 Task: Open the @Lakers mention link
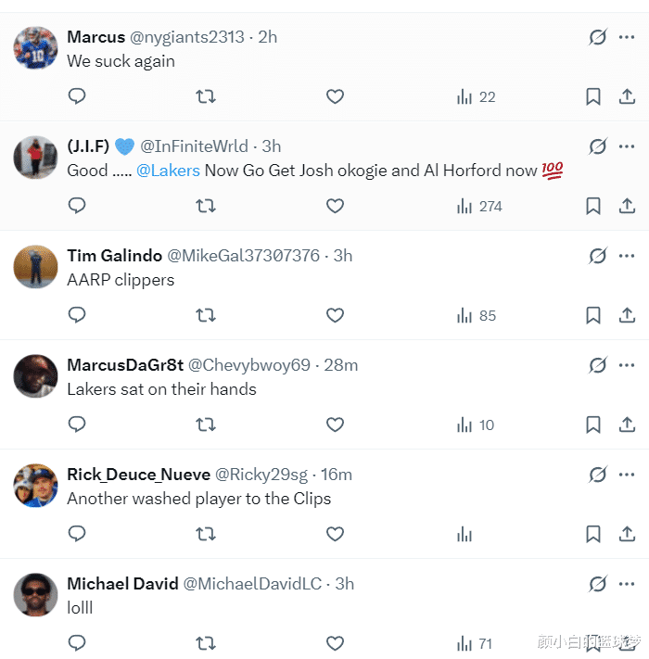tap(168, 171)
